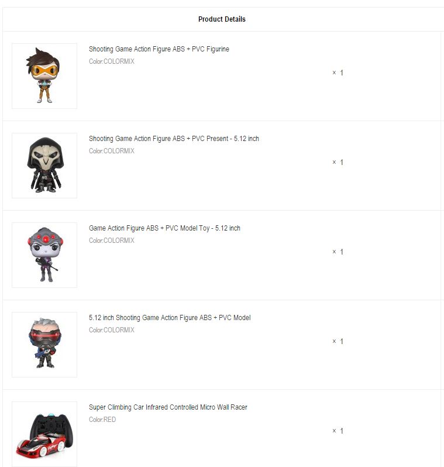Open the Tracer figure thumbnail image
Viewport: 444px width, 467px height.
point(44,76)
